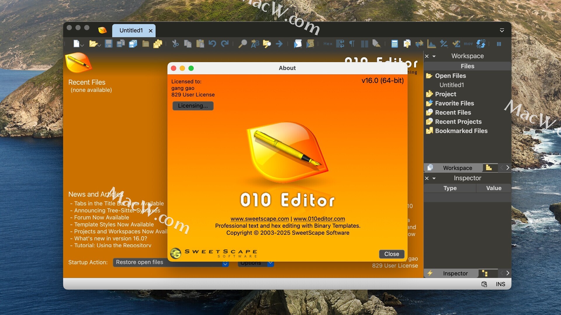Click the Find in Files icon
The image size is (561, 315).
point(267,44)
